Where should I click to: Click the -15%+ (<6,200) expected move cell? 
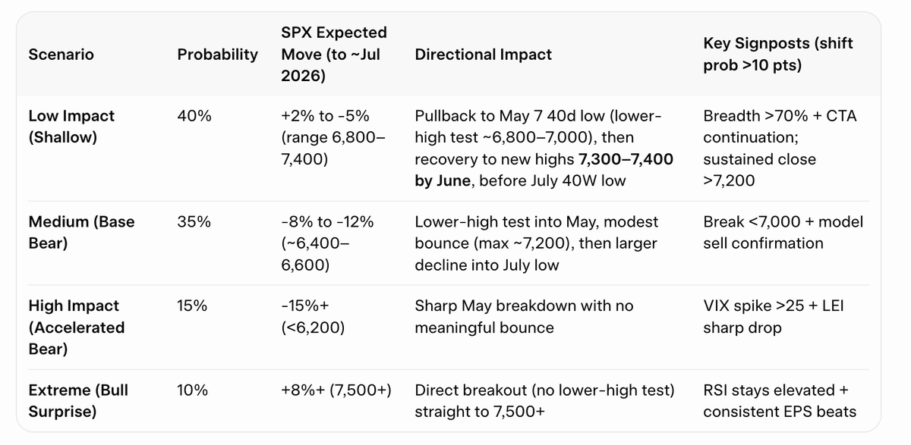pos(310,317)
